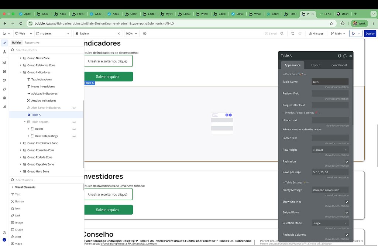This screenshot has width=378, height=246.
Task: Open the Responsive tab in the builder
Action: pyautogui.click(x=32, y=42)
